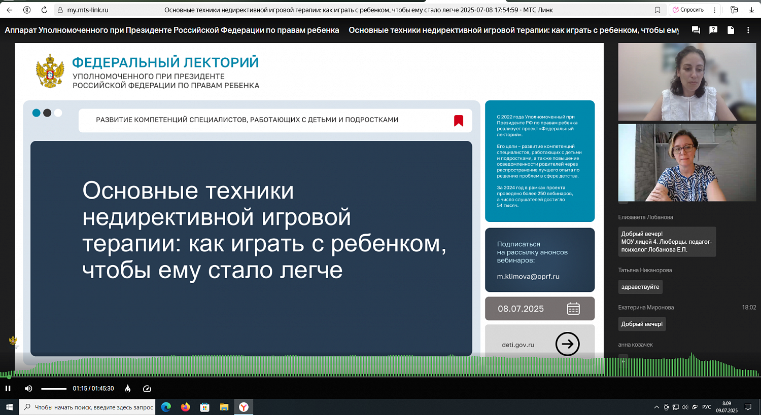Screen dimensions: 761x415
Task: Click the Екатерина Миронова chat name
Action: tap(646, 307)
